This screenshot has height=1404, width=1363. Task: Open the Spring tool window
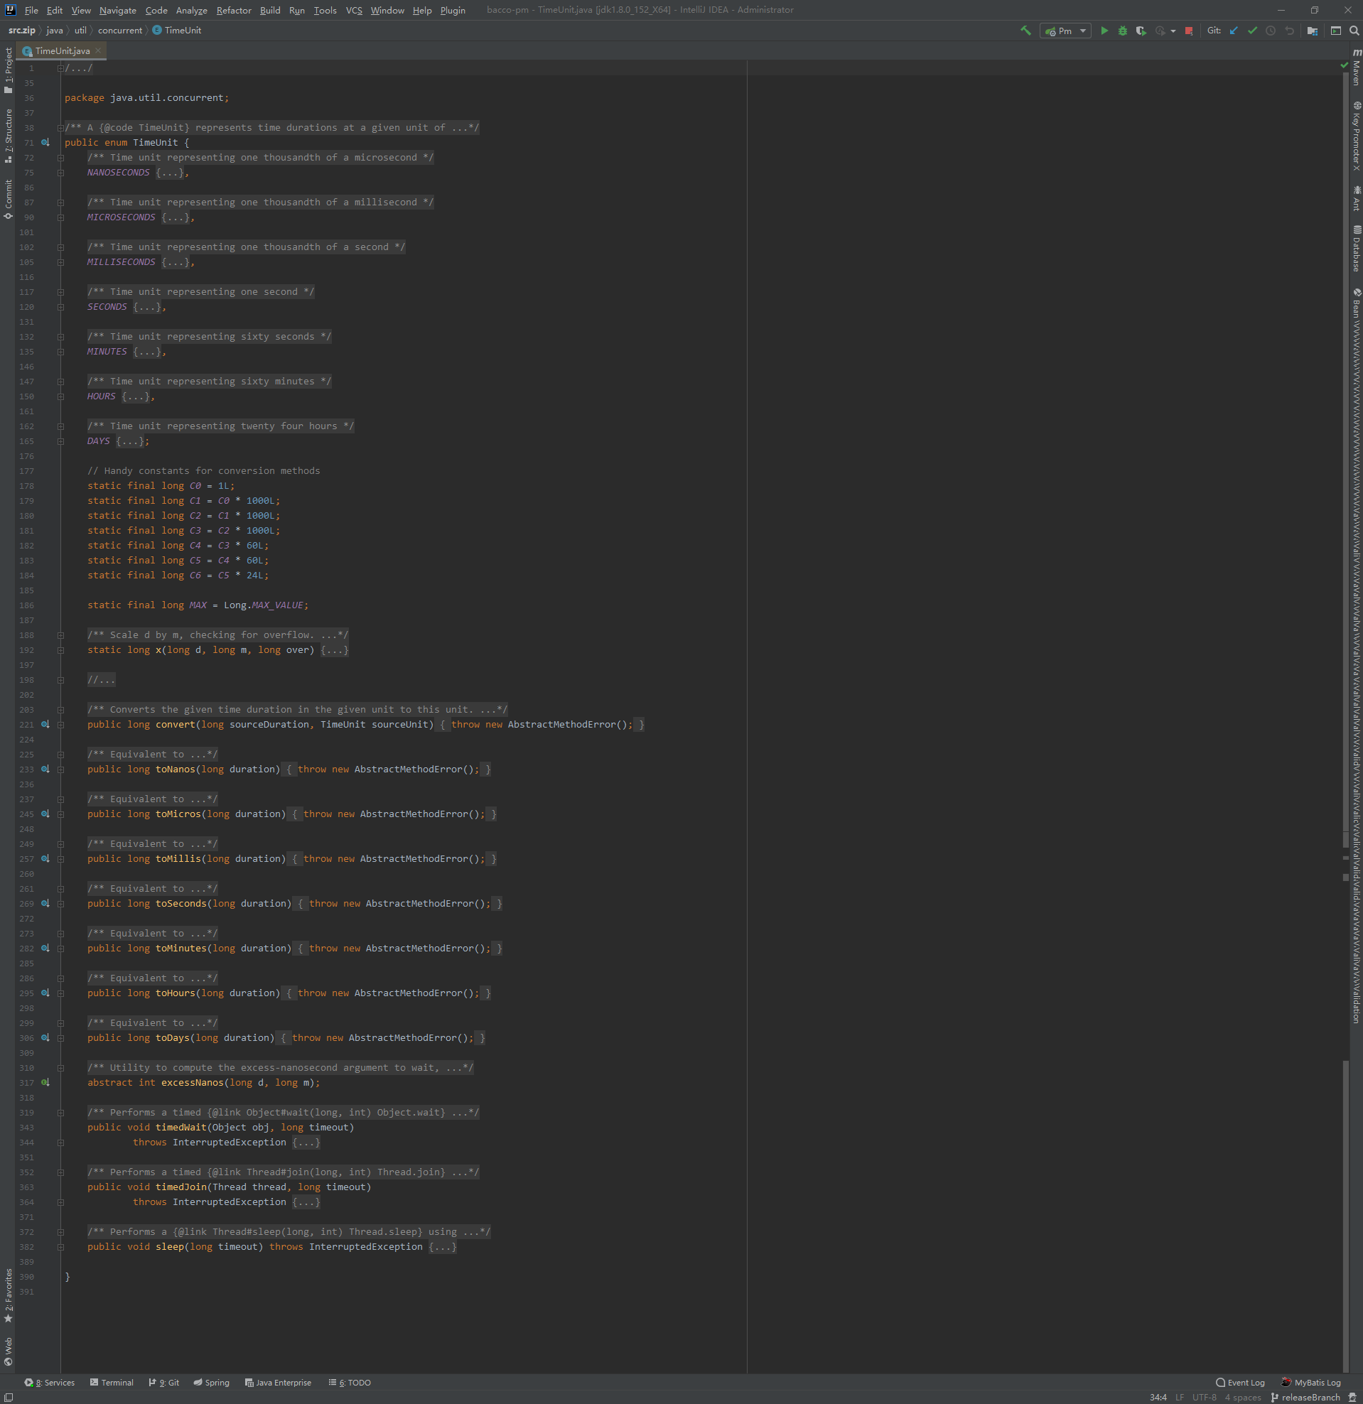211,1383
